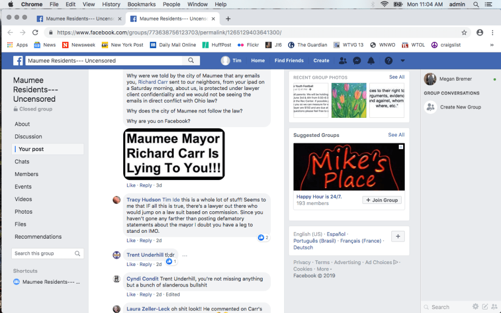Expand the footer More dropdown

[323, 269]
